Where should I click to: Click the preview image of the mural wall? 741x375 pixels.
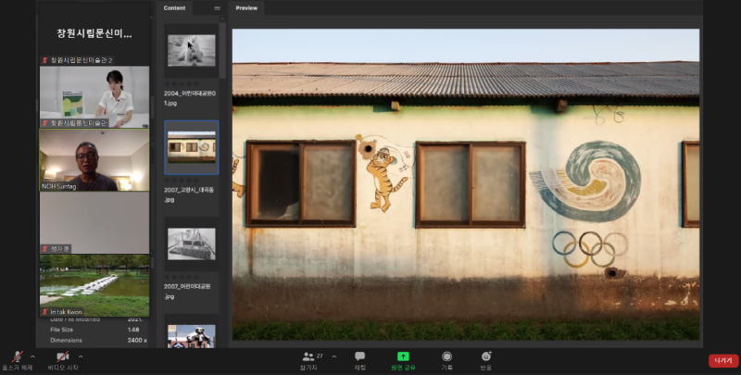pyautogui.click(x=466, y=184)
